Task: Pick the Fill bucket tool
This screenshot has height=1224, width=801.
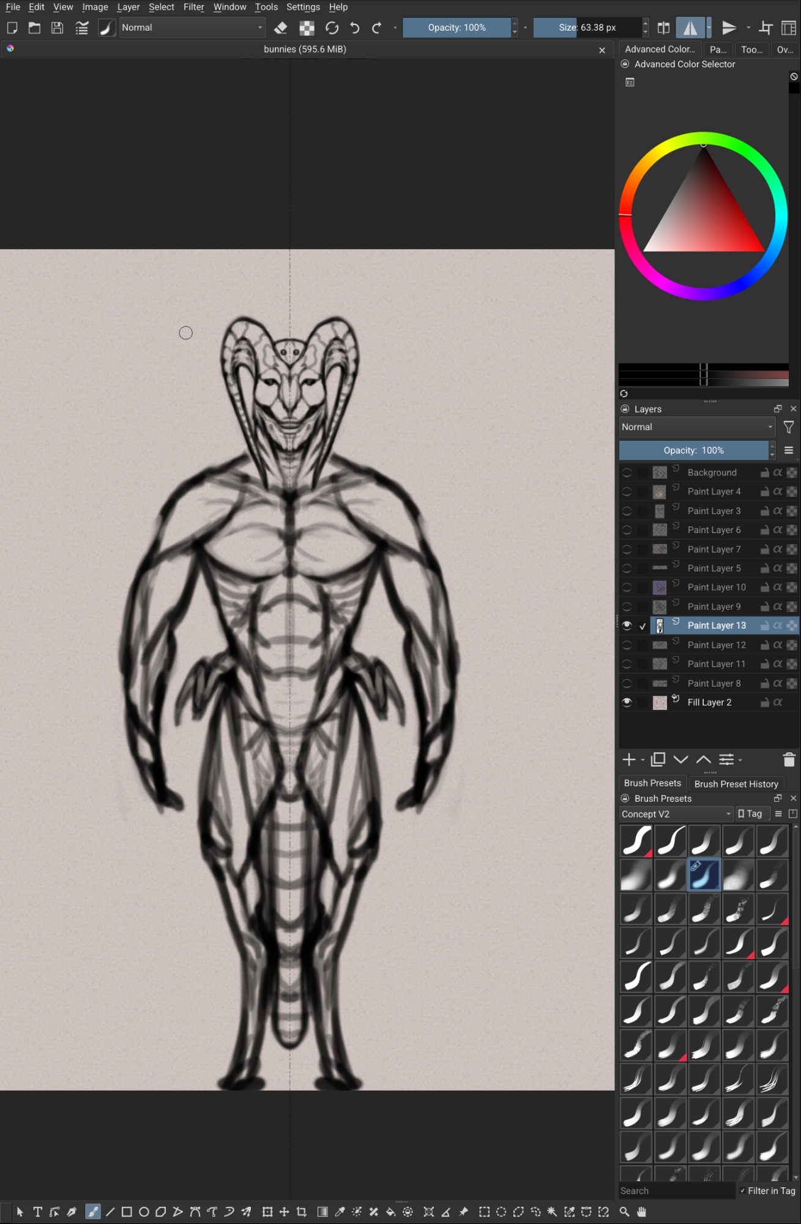Action: (390, 1212)
